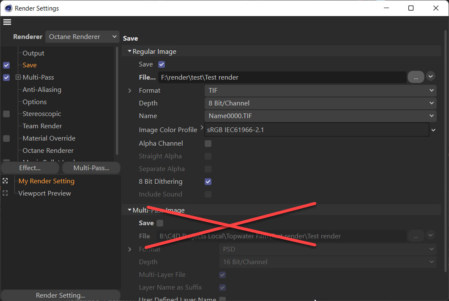
Task: Select Octane Renderer in the settings list
Action: (48, 151)
